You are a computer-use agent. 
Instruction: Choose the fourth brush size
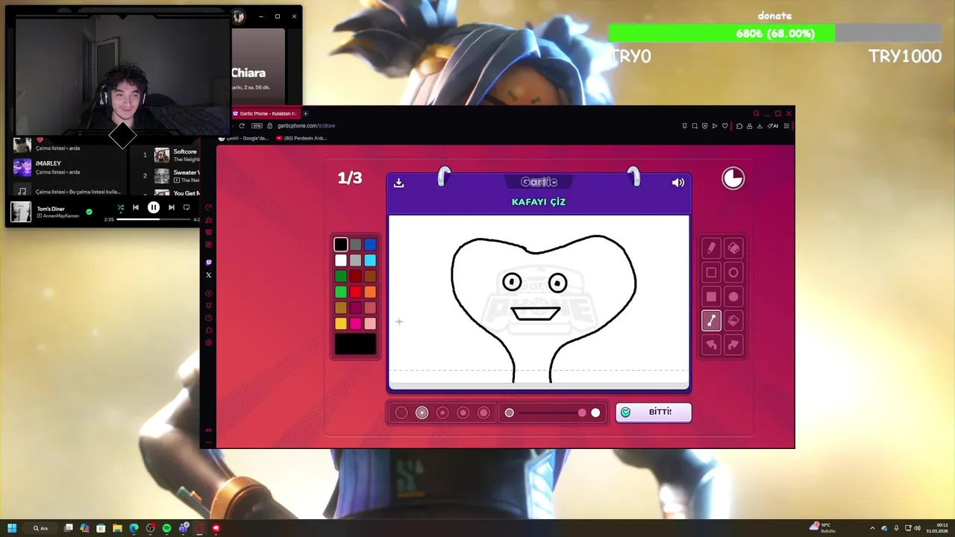pos(463,412)
